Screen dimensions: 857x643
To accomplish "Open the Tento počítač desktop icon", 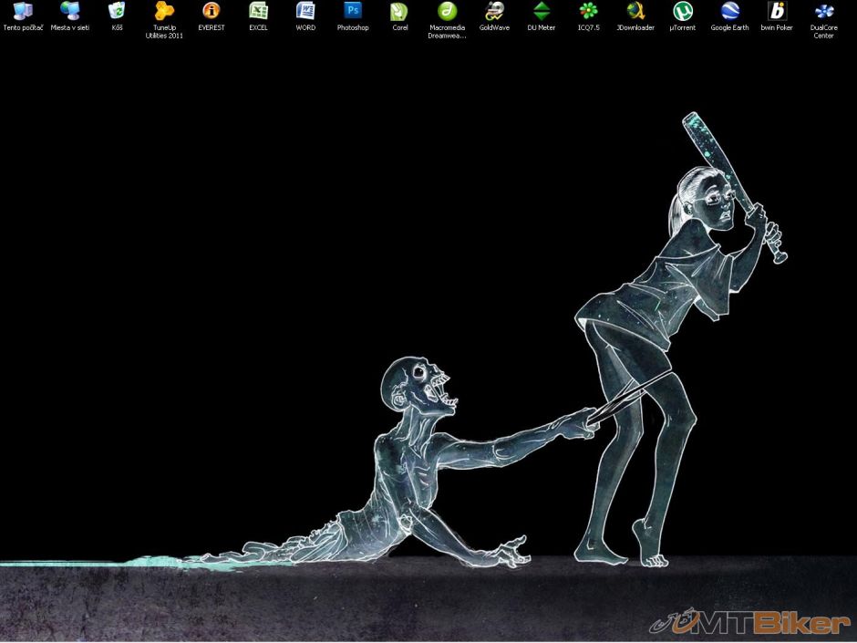I will point(23,12).
